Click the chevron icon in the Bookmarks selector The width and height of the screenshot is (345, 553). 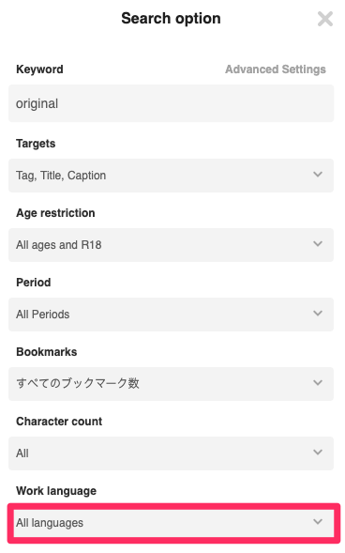(x=318, y=383)
